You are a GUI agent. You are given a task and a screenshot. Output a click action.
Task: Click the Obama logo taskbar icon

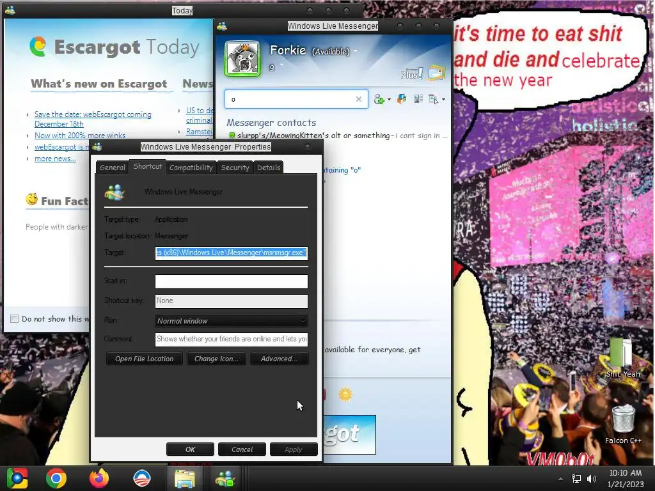(142, 478)
